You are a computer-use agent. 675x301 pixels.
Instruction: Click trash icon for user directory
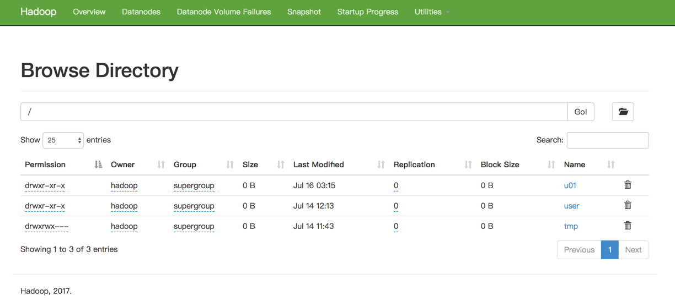[628, 205]
